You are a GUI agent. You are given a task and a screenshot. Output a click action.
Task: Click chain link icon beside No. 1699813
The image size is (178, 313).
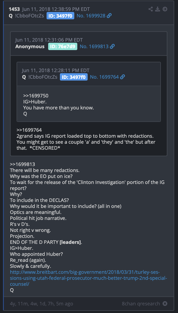pyautogui.click(x=112, y=47)
